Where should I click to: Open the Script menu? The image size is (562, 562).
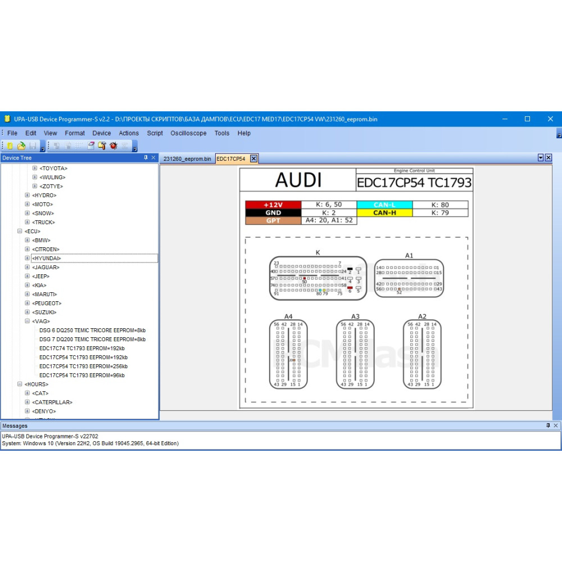155,133
